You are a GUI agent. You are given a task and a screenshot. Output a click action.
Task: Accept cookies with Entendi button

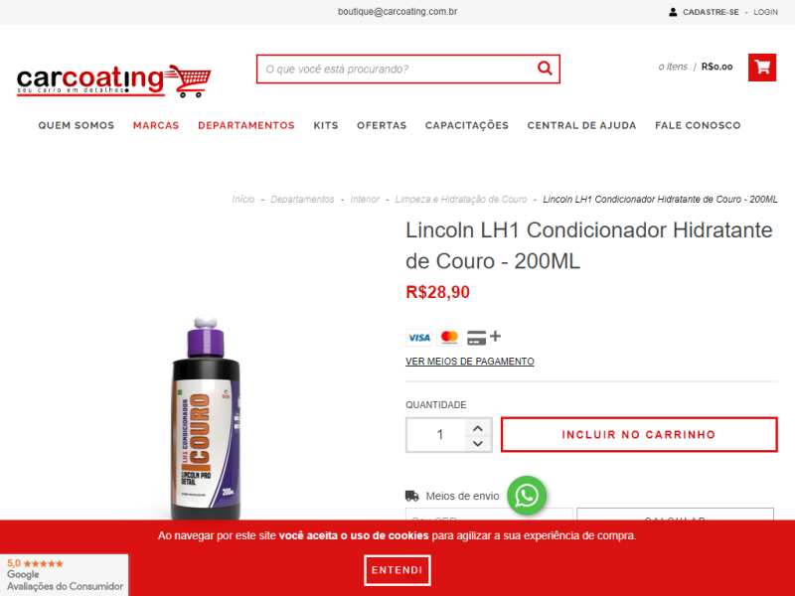point(397,570)
